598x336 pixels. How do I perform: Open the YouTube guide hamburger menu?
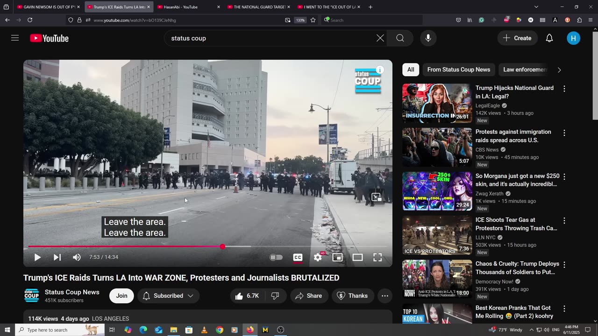(x=15, y=38)
